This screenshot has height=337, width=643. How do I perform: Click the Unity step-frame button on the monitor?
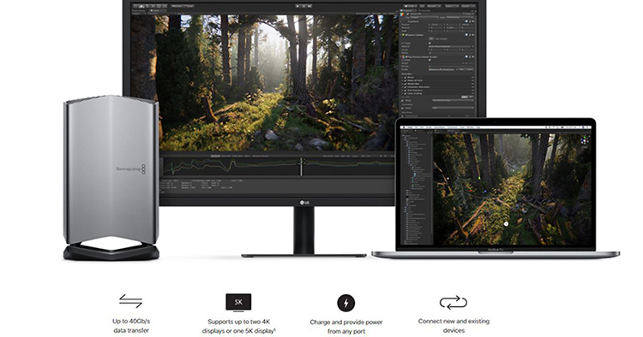309,6
